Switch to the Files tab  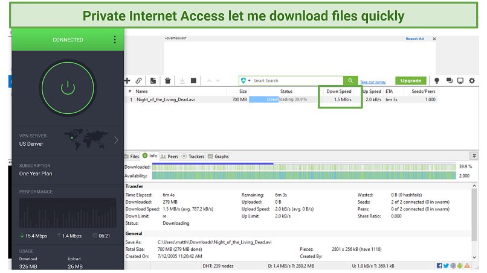click(132, 156)
